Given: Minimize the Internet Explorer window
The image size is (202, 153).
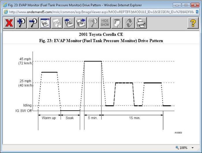Looking at the screenshot, I should 177,5.
